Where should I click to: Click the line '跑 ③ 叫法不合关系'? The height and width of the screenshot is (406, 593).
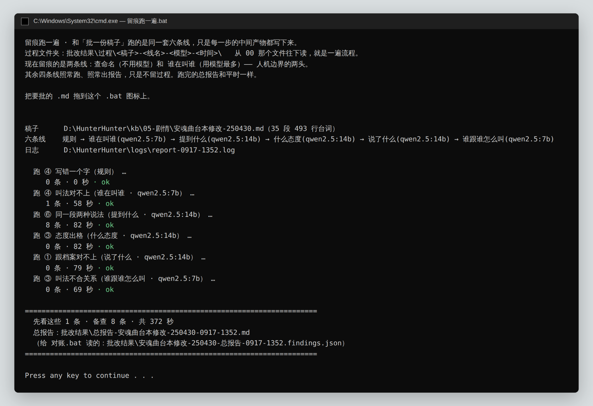[124, 279]
